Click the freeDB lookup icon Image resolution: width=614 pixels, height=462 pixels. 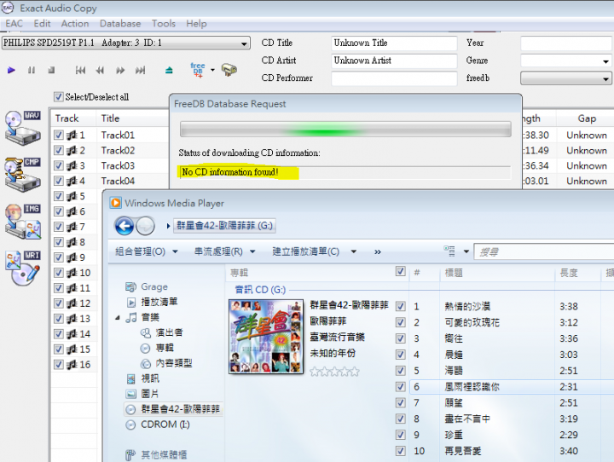click(198, 70)
